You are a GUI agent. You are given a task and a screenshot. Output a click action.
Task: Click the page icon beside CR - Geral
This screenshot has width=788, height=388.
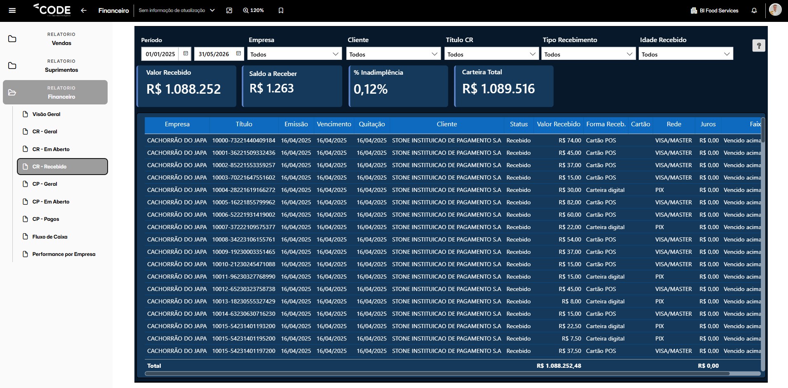click(25, 132)
